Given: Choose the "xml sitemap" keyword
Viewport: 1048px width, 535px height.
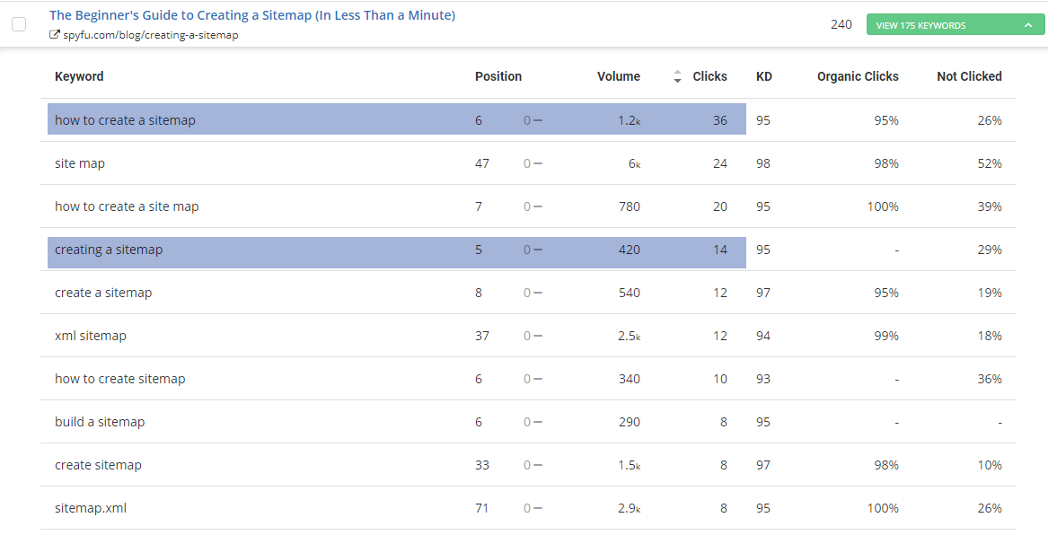Looking at the screenshot, I should coord(91,336).
